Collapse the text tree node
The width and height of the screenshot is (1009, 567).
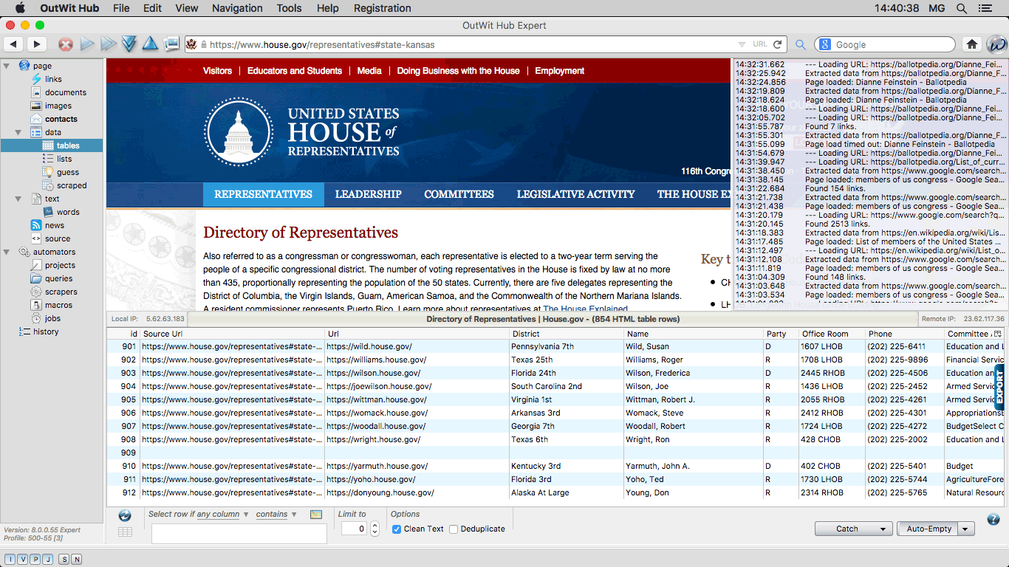coord(18,199)
